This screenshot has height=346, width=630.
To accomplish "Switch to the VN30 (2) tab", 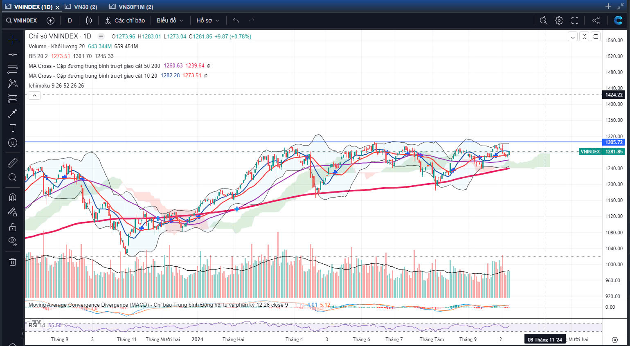I will 81,7.
